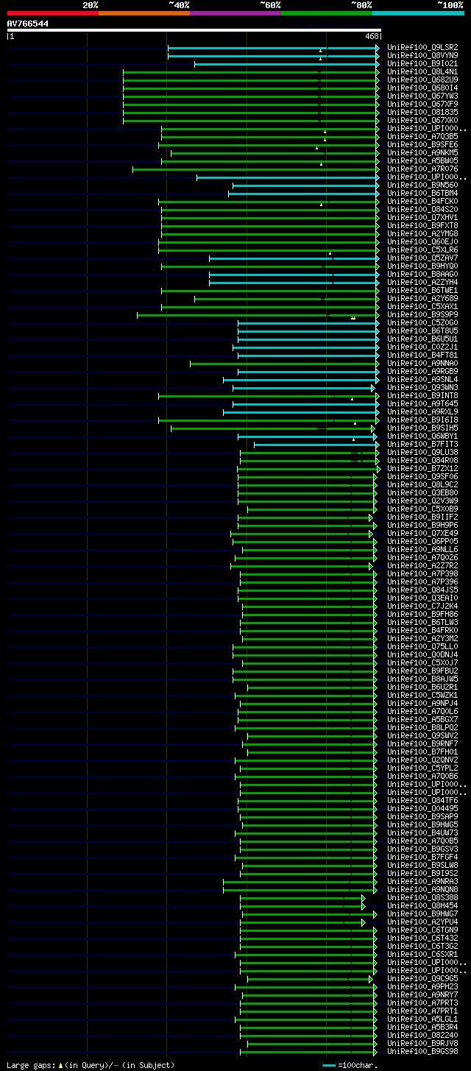This screenshot has width=471, height=1071.
Task: Click hit label UniRef100_A9NQN8
Action: (422, 889)
